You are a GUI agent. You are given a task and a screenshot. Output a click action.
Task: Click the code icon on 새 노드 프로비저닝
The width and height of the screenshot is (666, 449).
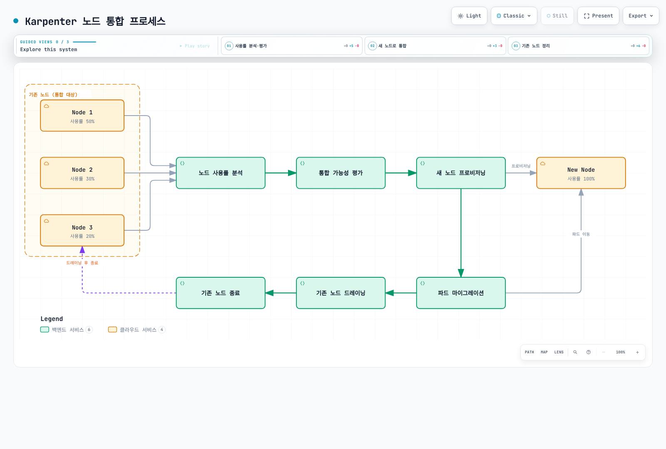pos(422,163)
